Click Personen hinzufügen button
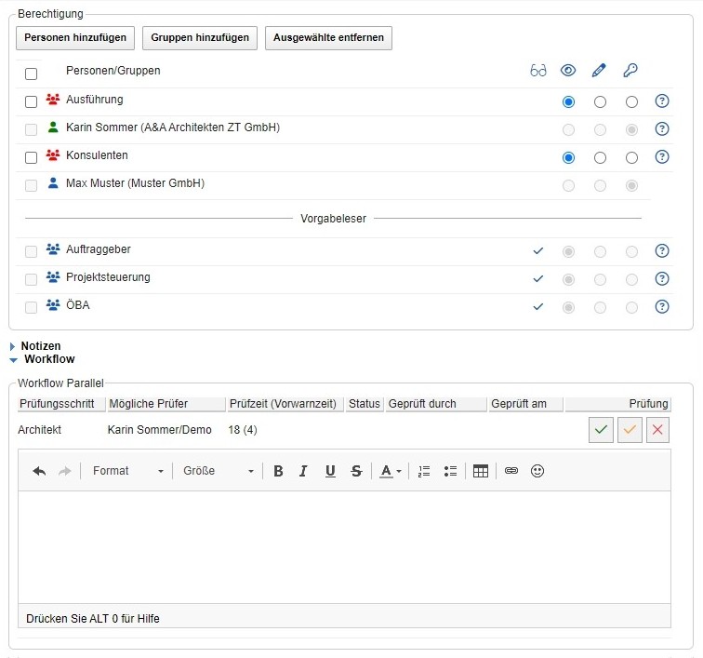The image size is (703, 658). pos(75,38)
